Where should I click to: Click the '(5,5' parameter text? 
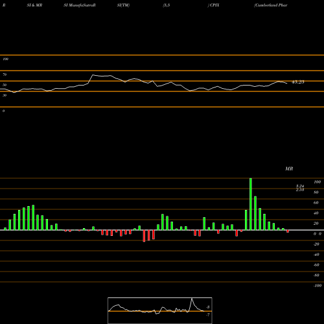167,5
